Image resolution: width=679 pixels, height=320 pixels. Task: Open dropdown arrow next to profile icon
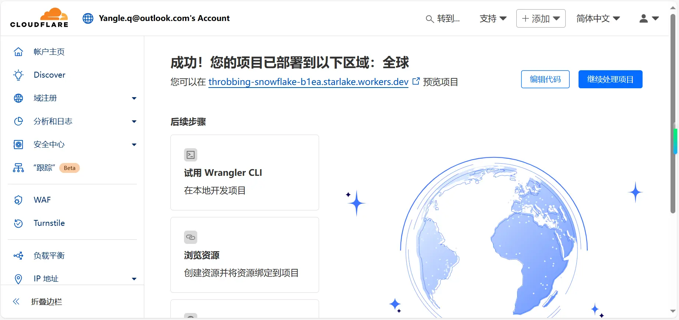pyautogui.click(x=655, y=18)
